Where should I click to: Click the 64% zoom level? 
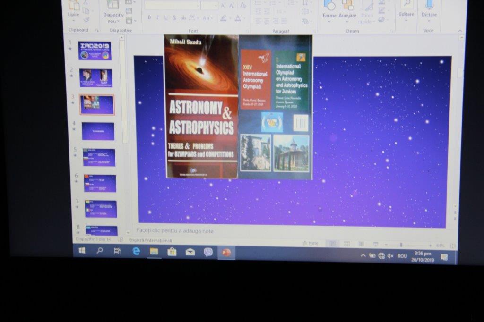click(x=441, y=246)
